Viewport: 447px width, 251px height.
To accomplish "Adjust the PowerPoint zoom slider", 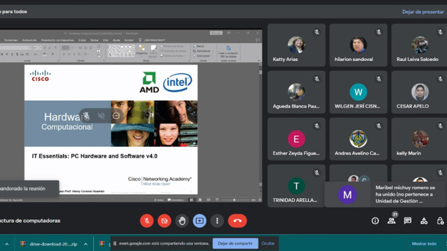I will point(234,200).
